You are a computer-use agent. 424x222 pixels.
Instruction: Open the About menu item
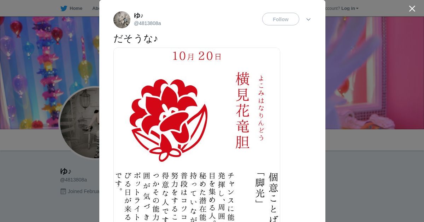tap(96, 8)
